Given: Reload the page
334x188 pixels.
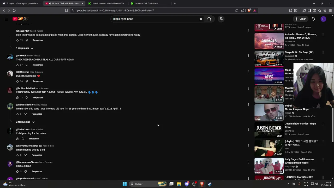Looking at the screenshot, I should [x=14, y=10].
